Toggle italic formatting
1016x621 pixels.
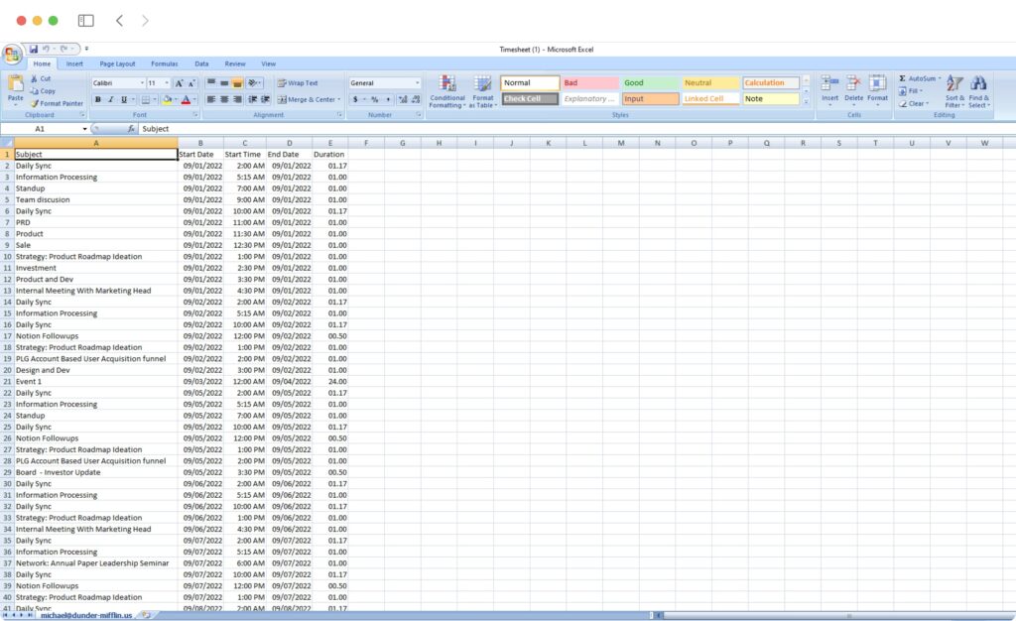pyautogui.click(x=110, y=99)
